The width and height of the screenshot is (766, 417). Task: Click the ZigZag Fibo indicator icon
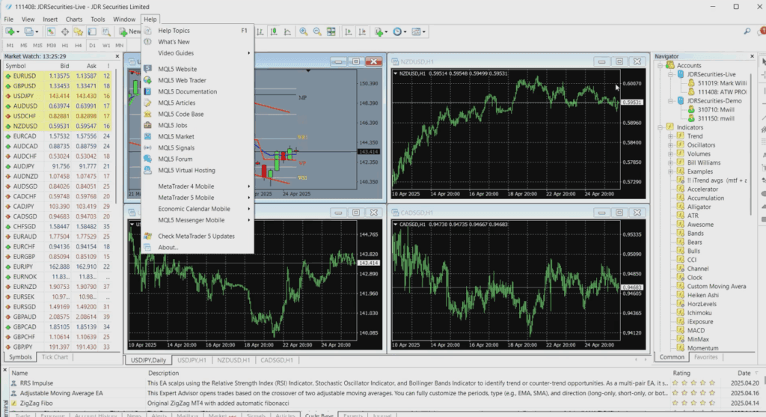13,404
